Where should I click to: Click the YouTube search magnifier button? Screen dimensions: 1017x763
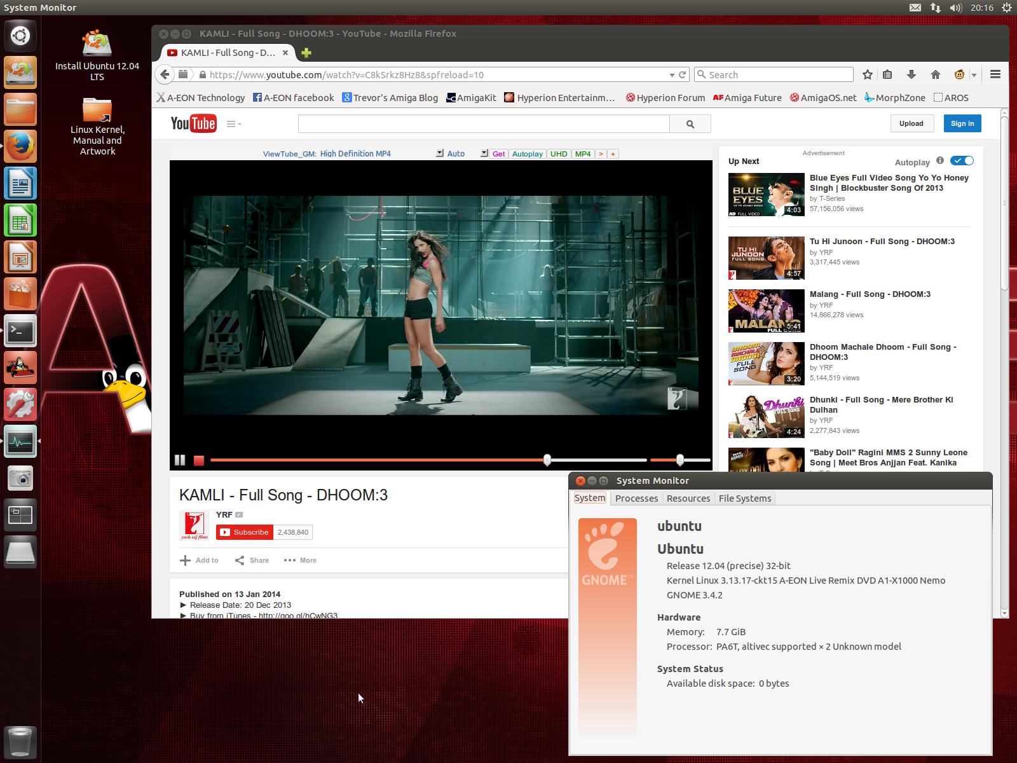pyautogui.click(x=690, y=124)
